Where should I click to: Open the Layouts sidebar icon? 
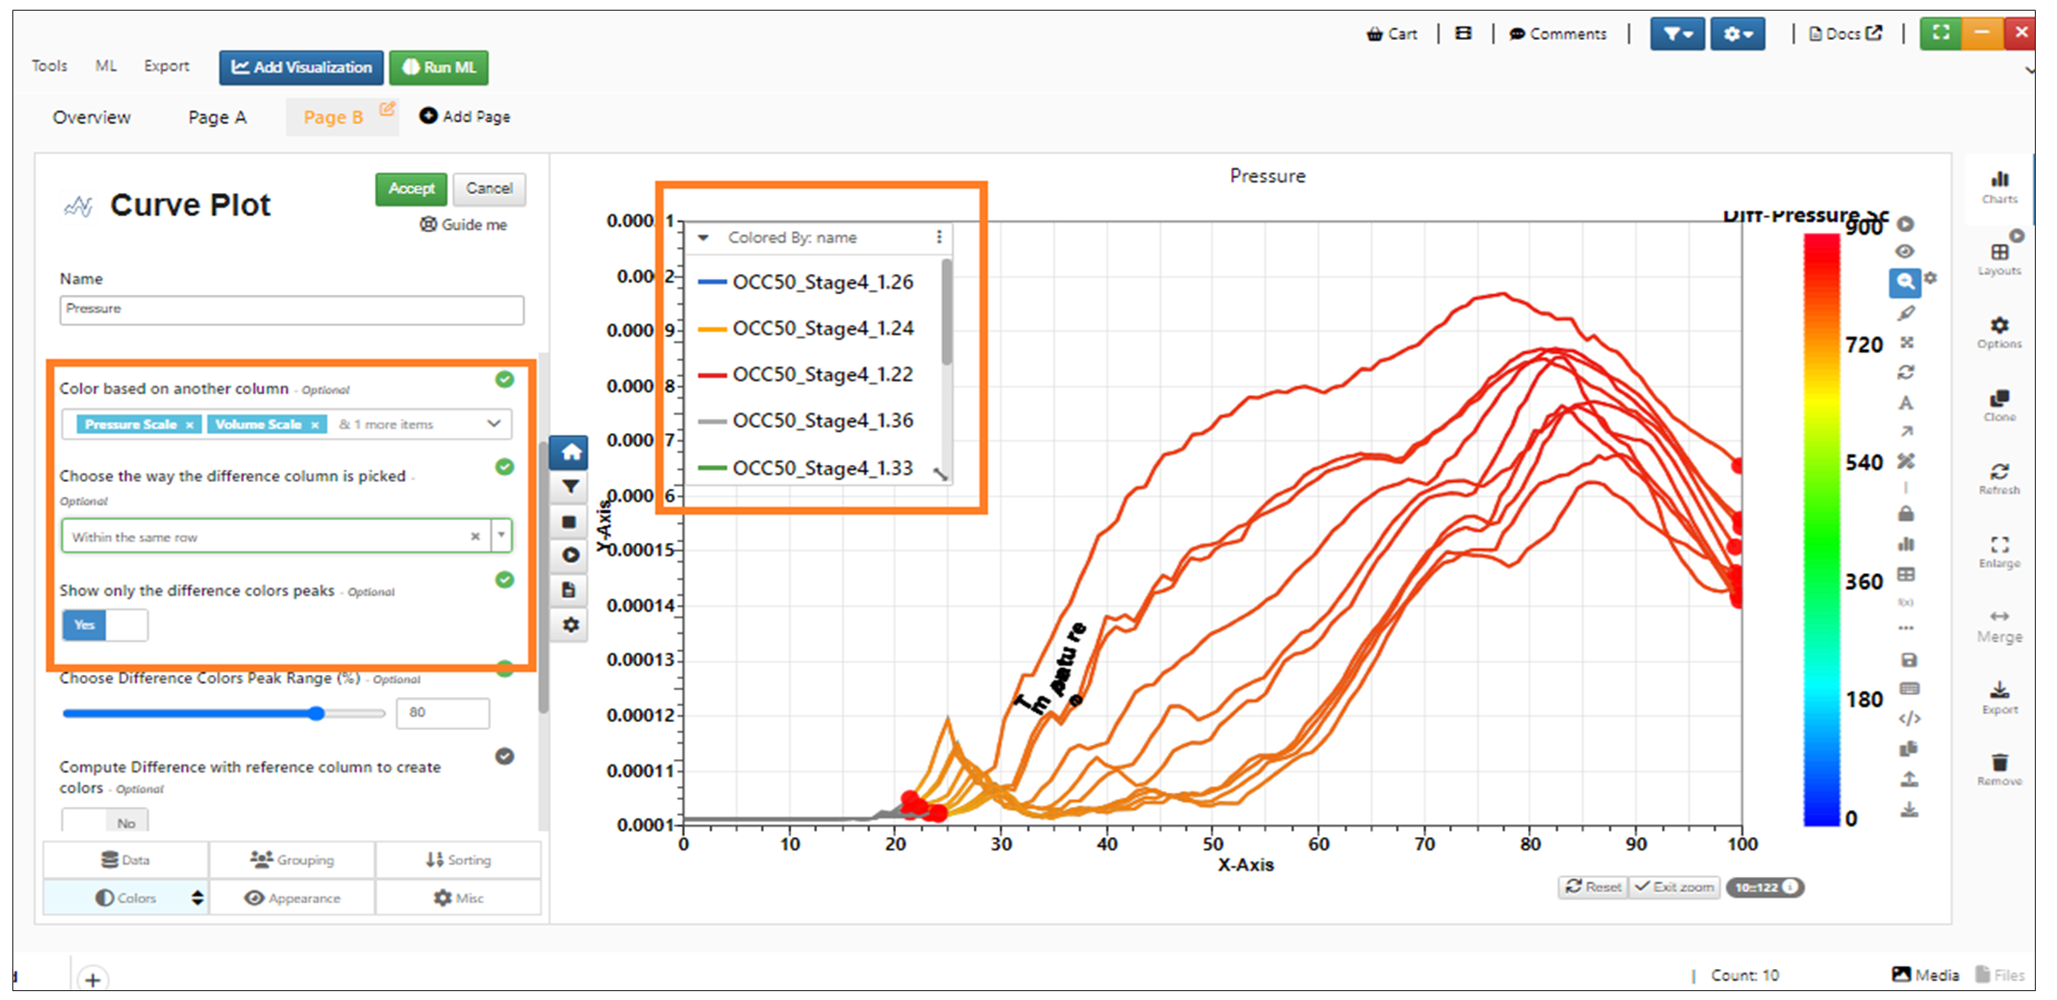(1999, 260)
